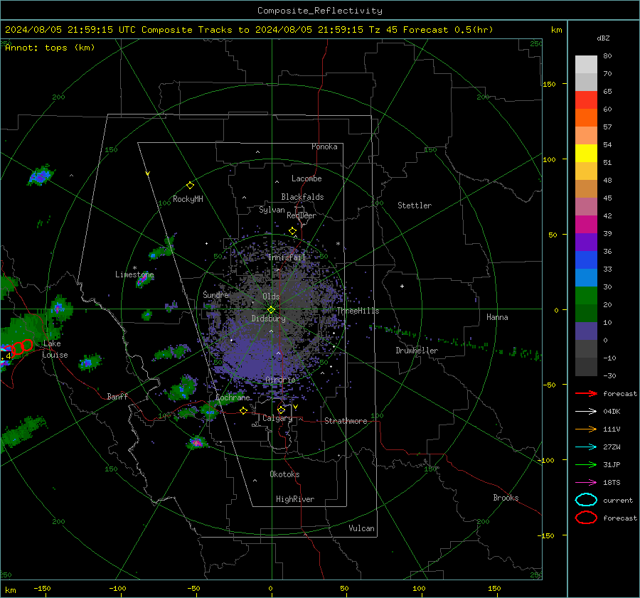Click the Blackfalds town label
Image resolution: width=640 pixels, height=598 pixels.
pos(302,197)
